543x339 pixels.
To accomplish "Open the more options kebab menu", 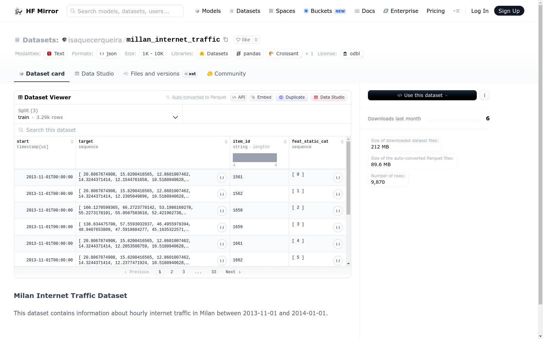I will (x=485, y=95).
